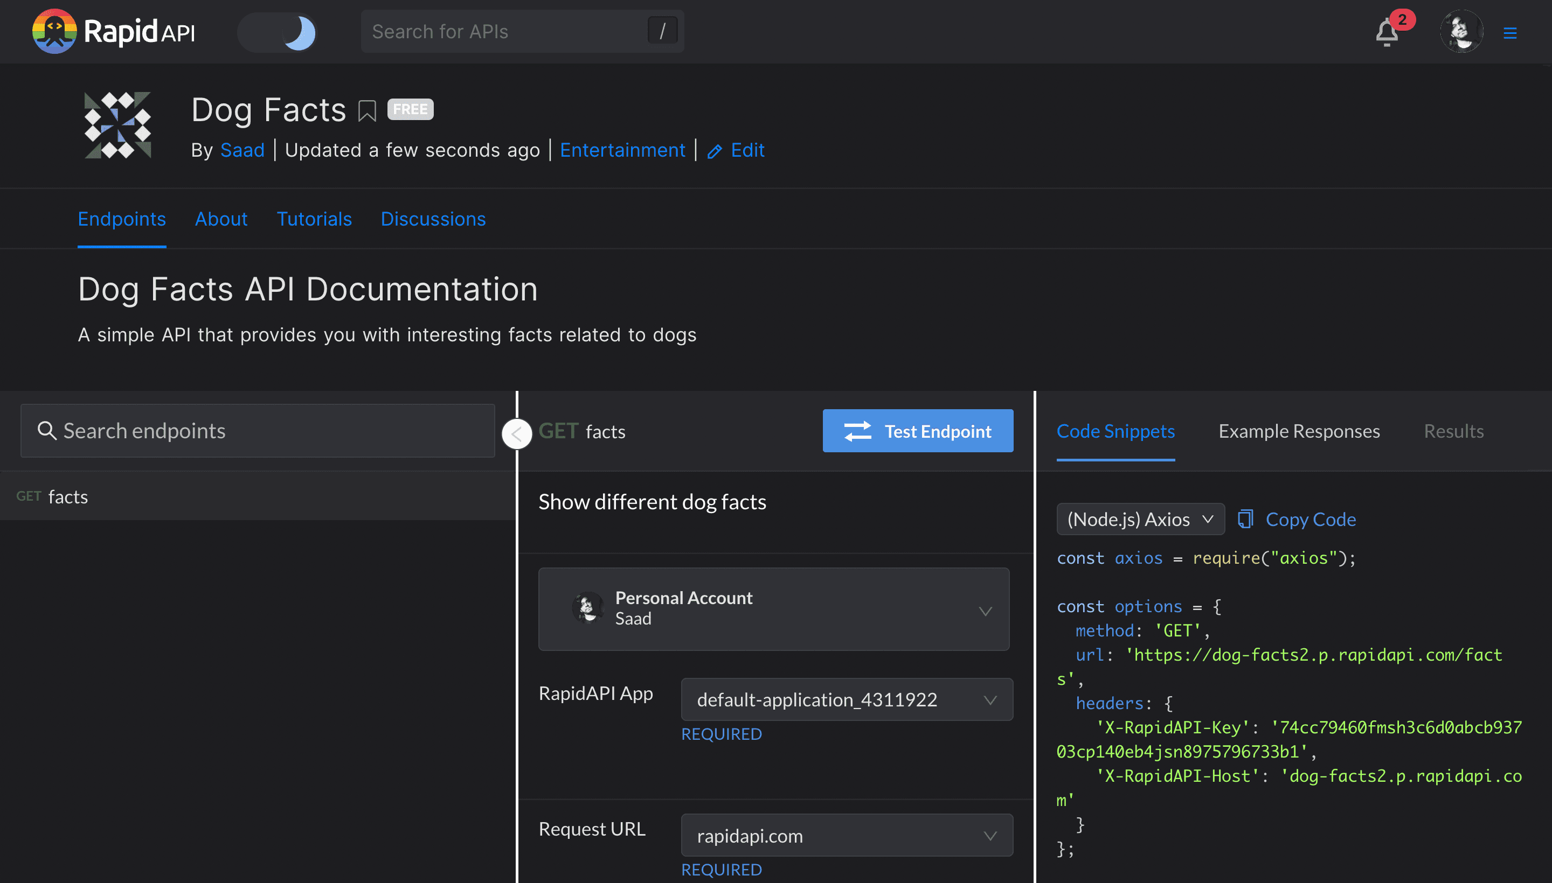This screenshot has height=883, width=1552.
Task: Open the Request URL dropdown
Action: coord(847,836)
